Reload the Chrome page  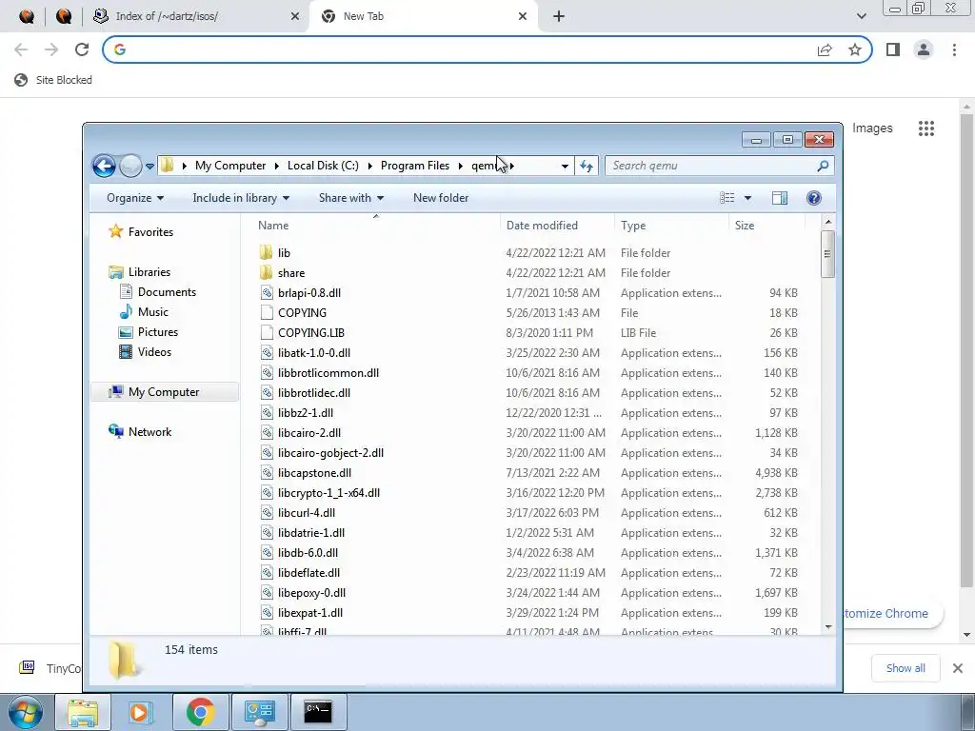[82, 49]
